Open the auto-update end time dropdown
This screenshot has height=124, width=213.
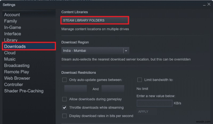click(x=113, y=89)
